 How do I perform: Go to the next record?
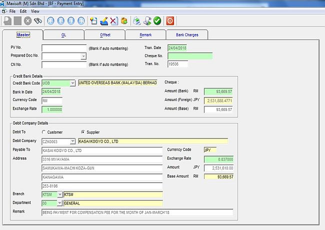point(71,21)
